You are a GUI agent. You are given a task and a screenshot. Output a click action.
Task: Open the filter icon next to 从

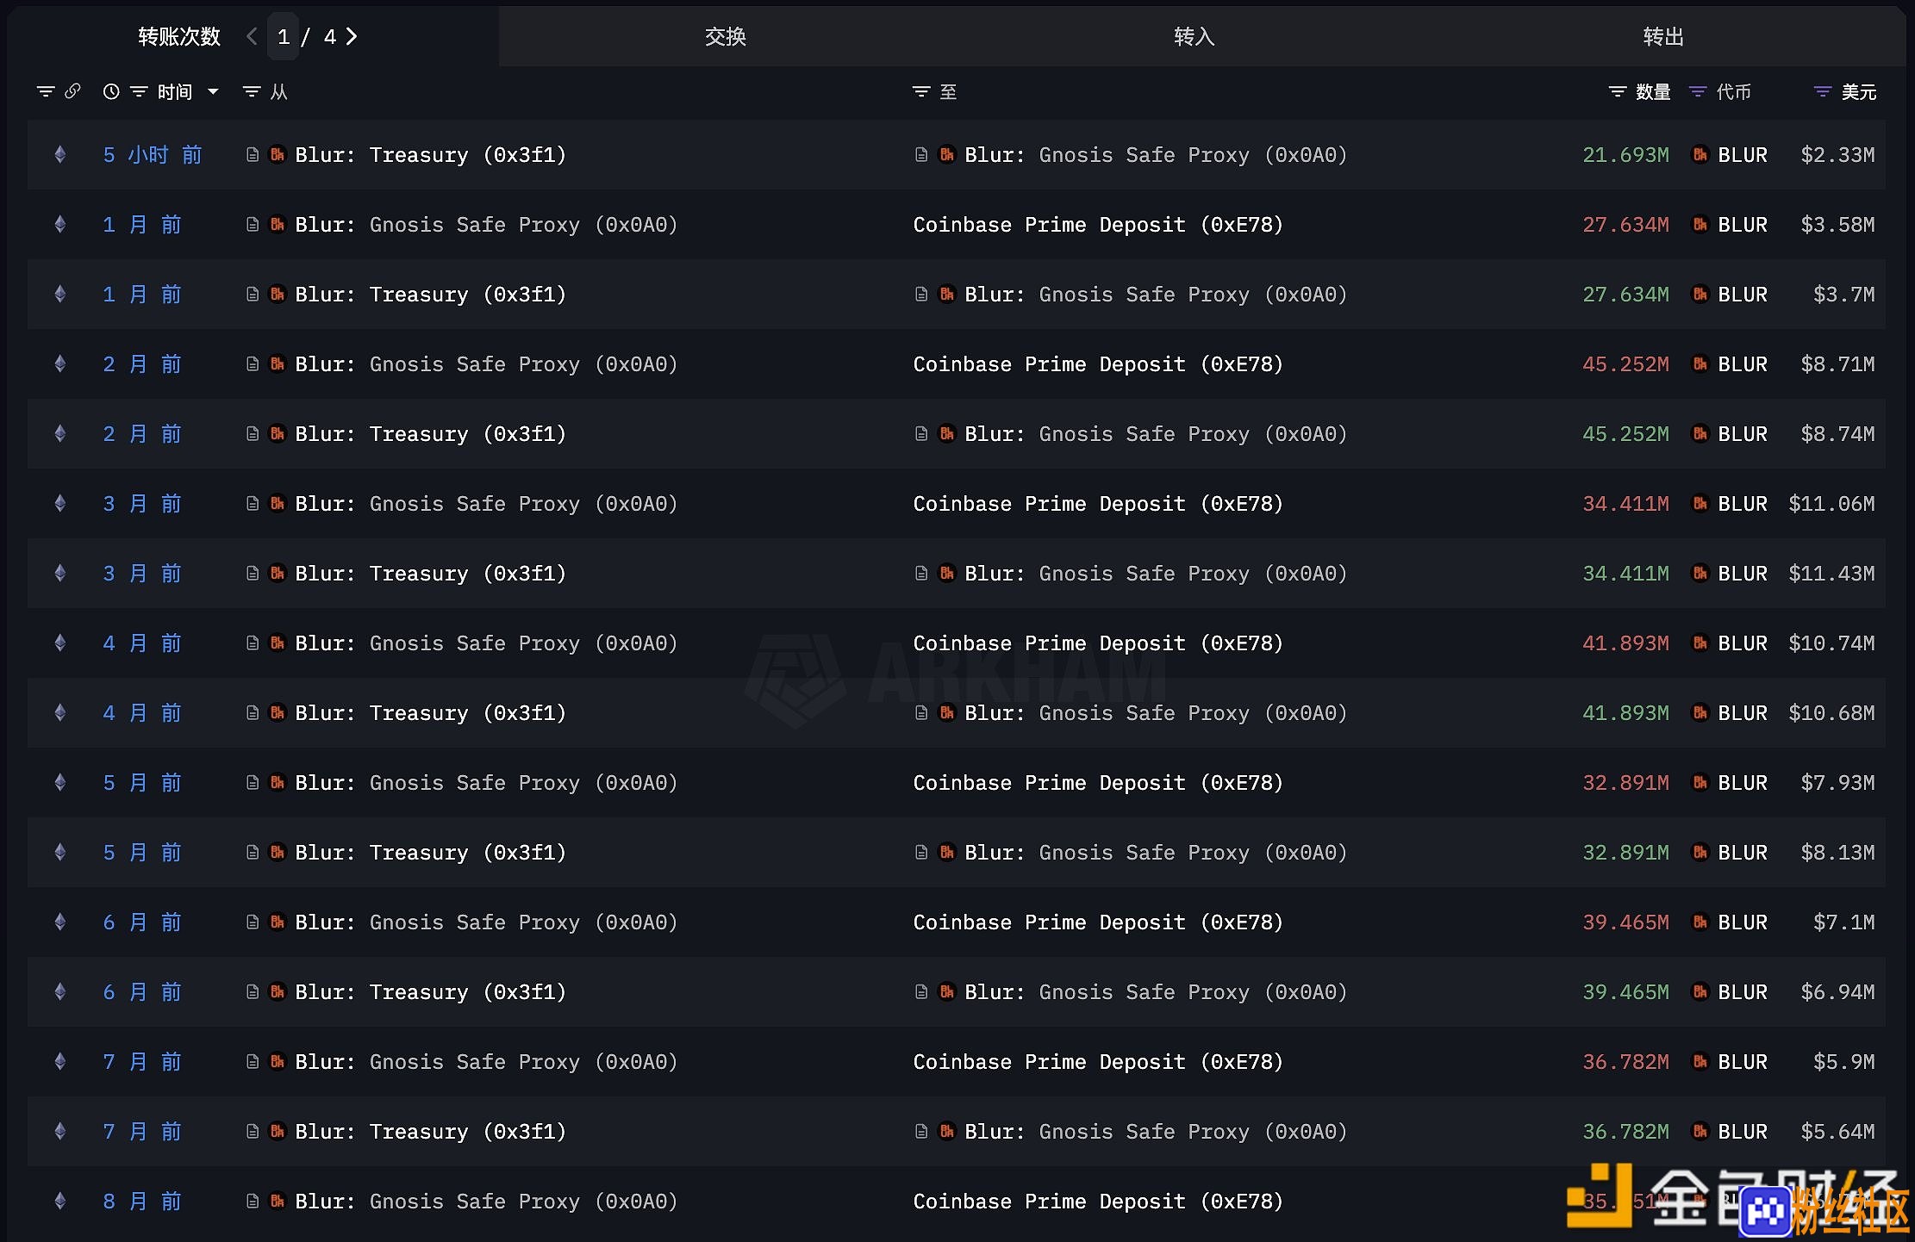(252, 91)
